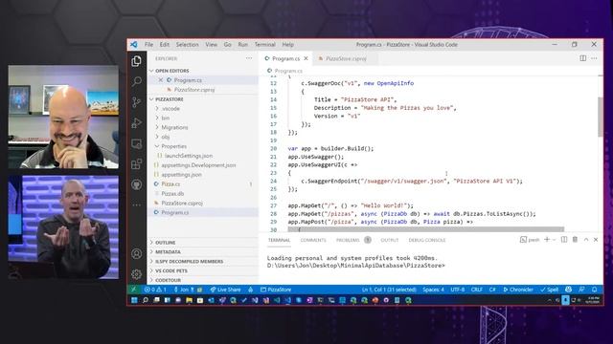Open the Search view in activity bar

[x=136, y=81]
